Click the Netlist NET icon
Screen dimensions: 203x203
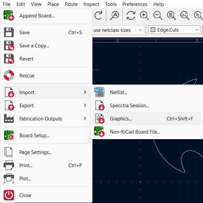point(99,92)
